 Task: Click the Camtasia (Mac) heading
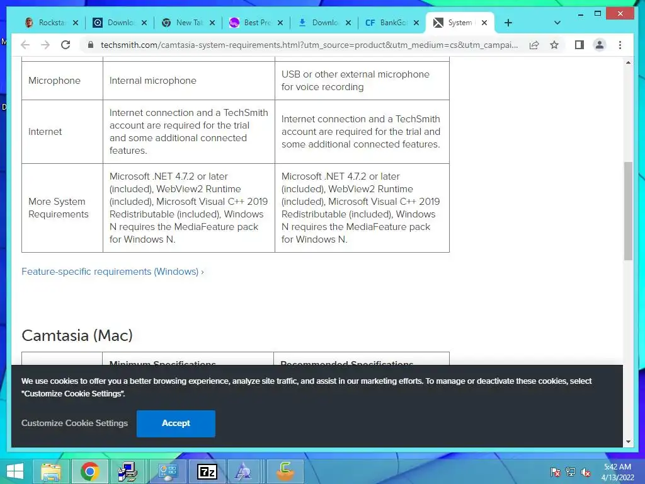point(77,335)
